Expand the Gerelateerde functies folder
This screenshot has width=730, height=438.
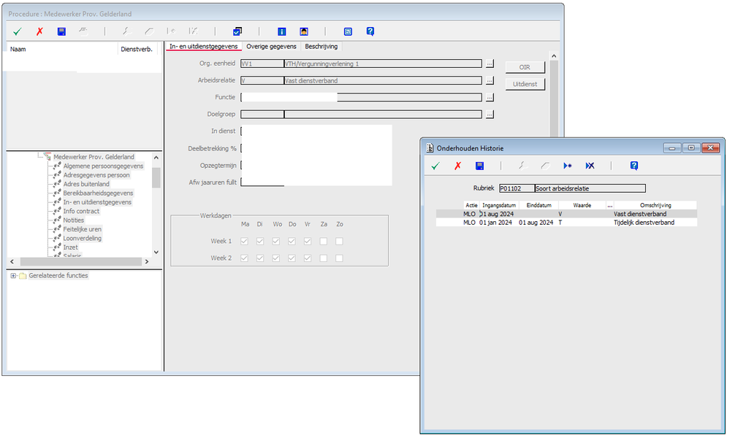tap(13, 276)
